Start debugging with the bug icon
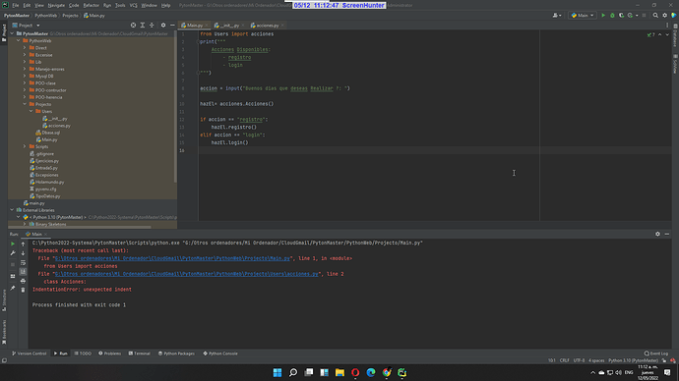The image size is (679, 381). tap(612, 15)
